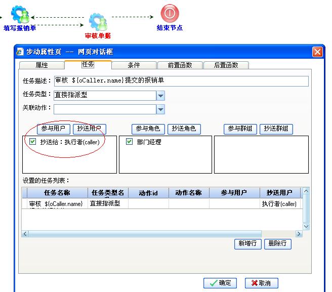The width and height of the screenshot is (332, 292).
Task: Click the 参与角色 button
Action: click(148, 129)
